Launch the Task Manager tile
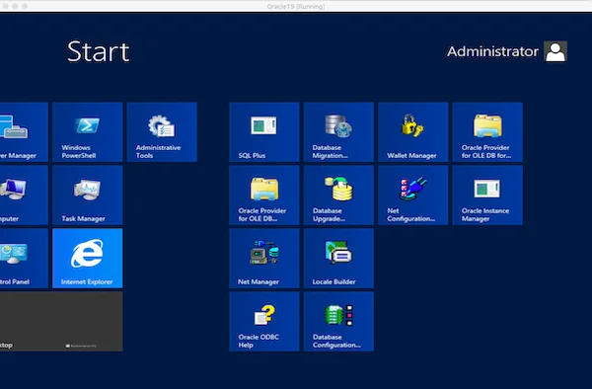Viewport: 592px width, 389px height. [x=88, y=194]
